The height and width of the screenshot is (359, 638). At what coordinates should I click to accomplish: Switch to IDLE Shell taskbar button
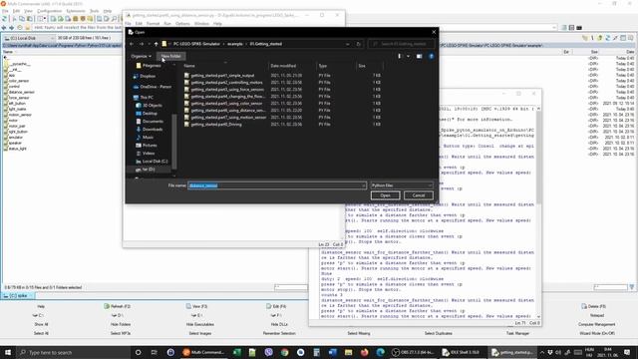(x=462, y=352)
